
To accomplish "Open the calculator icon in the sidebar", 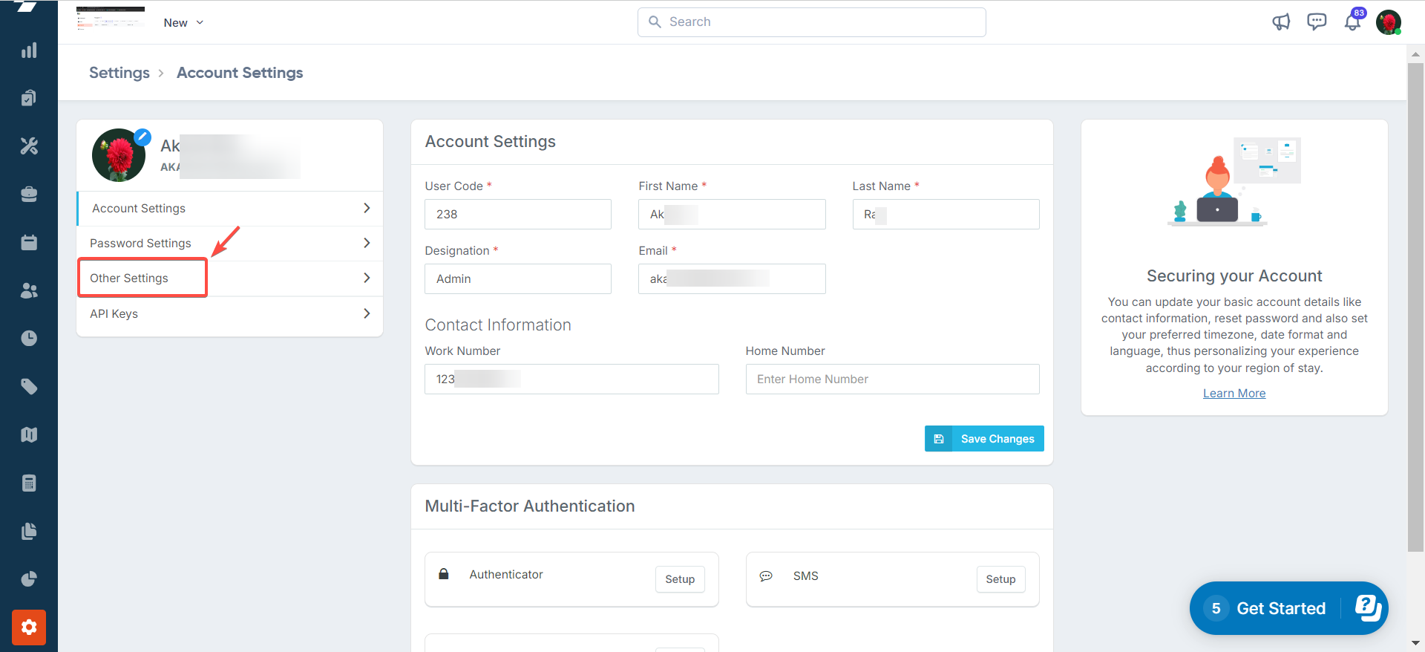I will point(29,483).
